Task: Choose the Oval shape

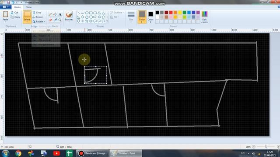Action: coord(87,13)
